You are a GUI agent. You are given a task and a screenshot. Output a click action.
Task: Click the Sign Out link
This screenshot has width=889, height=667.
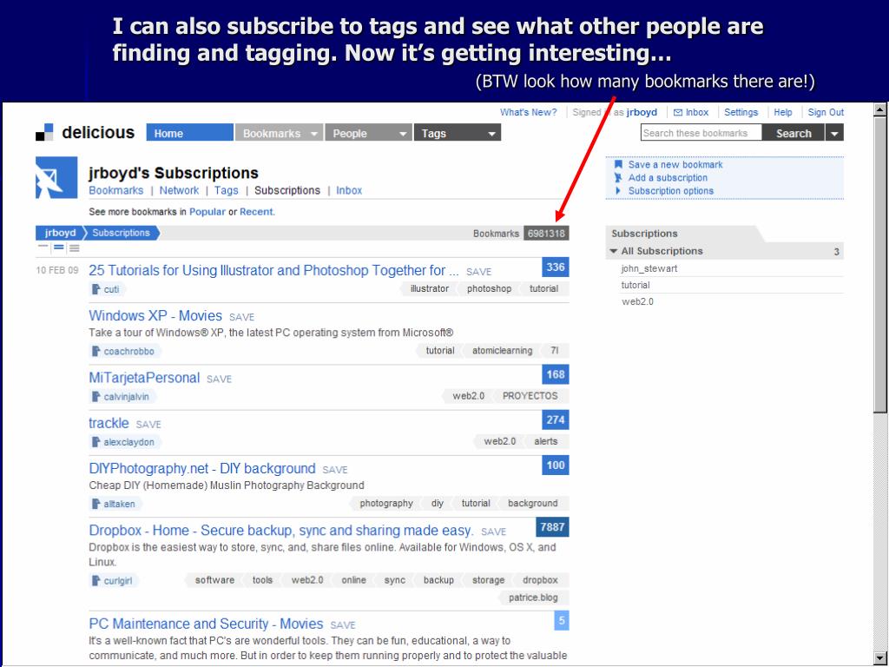[x=826, y=112]
